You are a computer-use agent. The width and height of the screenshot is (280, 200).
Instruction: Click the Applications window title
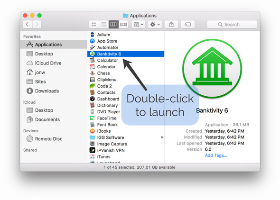point(143,16)
